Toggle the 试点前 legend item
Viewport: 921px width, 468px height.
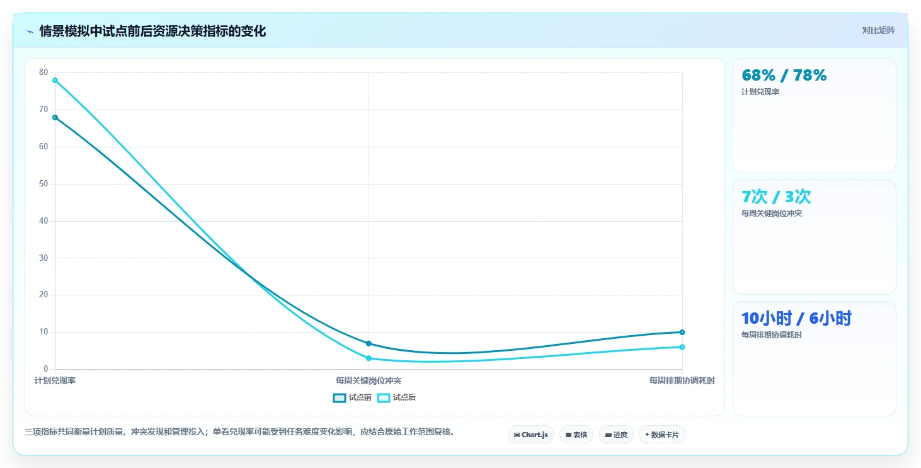[x=352, y=397]
